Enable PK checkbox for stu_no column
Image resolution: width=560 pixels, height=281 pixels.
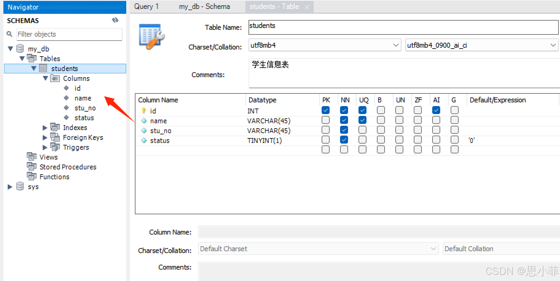click(325, 130)
